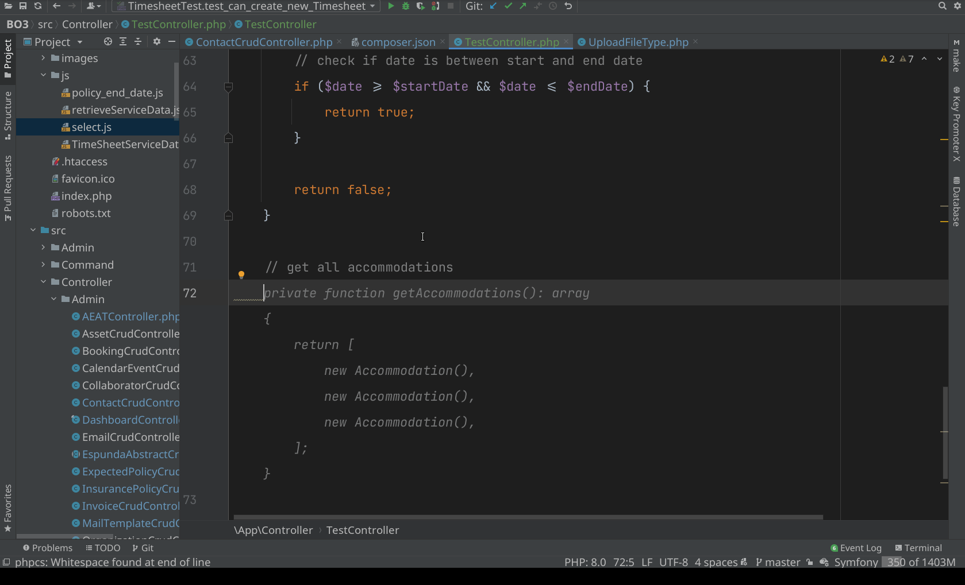Debug the current configuration with bug icon
The width and height of the screenshot is (965, 585).
click(406, 6)
